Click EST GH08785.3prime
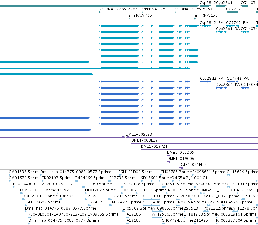This screenshot has height=225, width=258. (176, 172)
